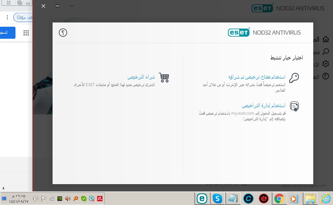333x205 pixels.
Task: Open Skype from the taskbar
Action: pos(217,199)
